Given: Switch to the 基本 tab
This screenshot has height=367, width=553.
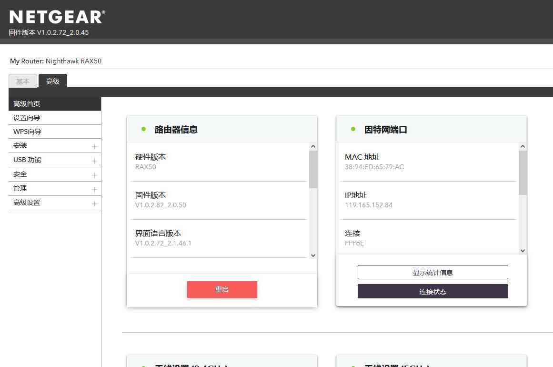Looking at the screenshot, I should [23, 82].
